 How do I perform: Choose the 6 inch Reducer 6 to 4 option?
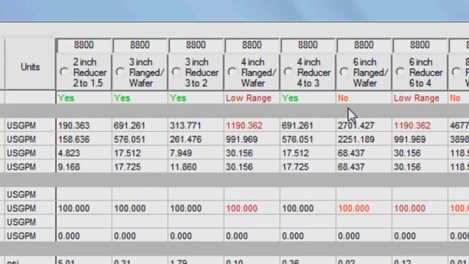pos(399,72)
